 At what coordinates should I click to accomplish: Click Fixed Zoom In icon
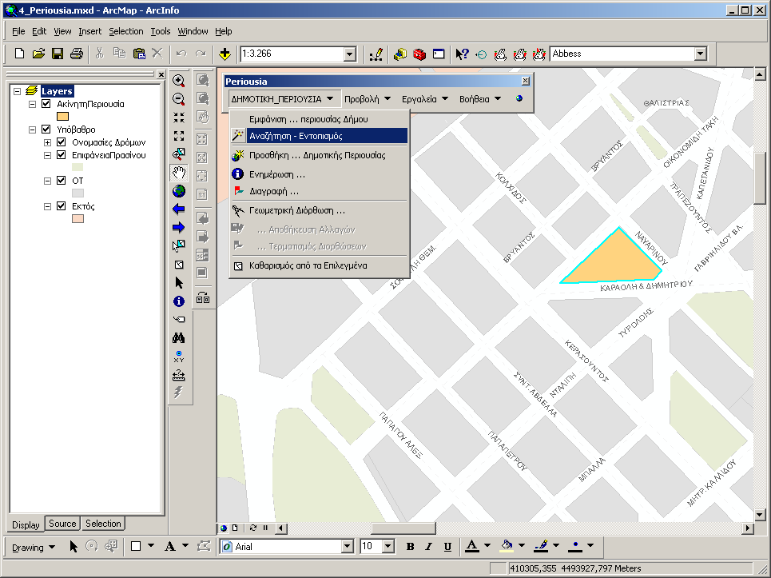click(x=179, y=117)
